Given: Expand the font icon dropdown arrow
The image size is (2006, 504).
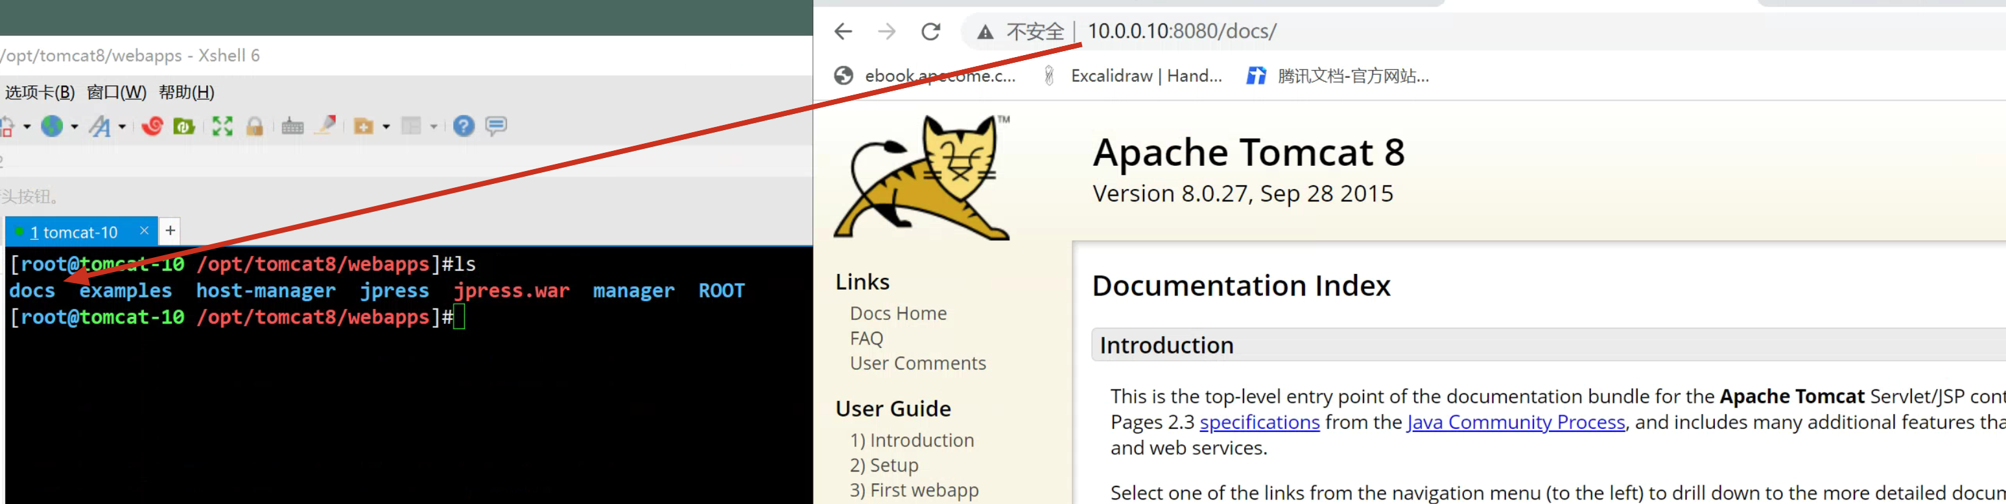Looking at the screenshot, I should tap(123, 126).
